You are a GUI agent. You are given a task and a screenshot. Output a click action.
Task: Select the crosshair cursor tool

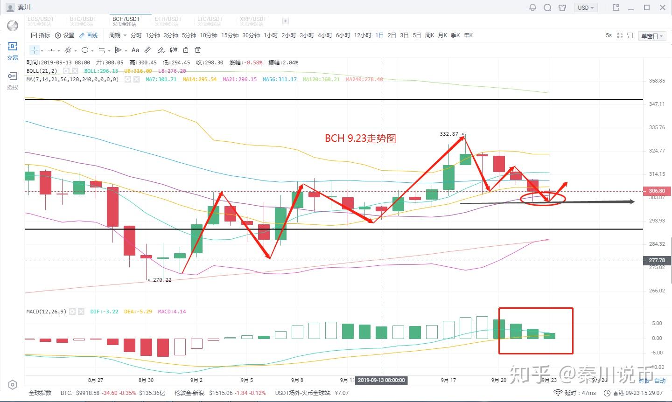(35, 50)
